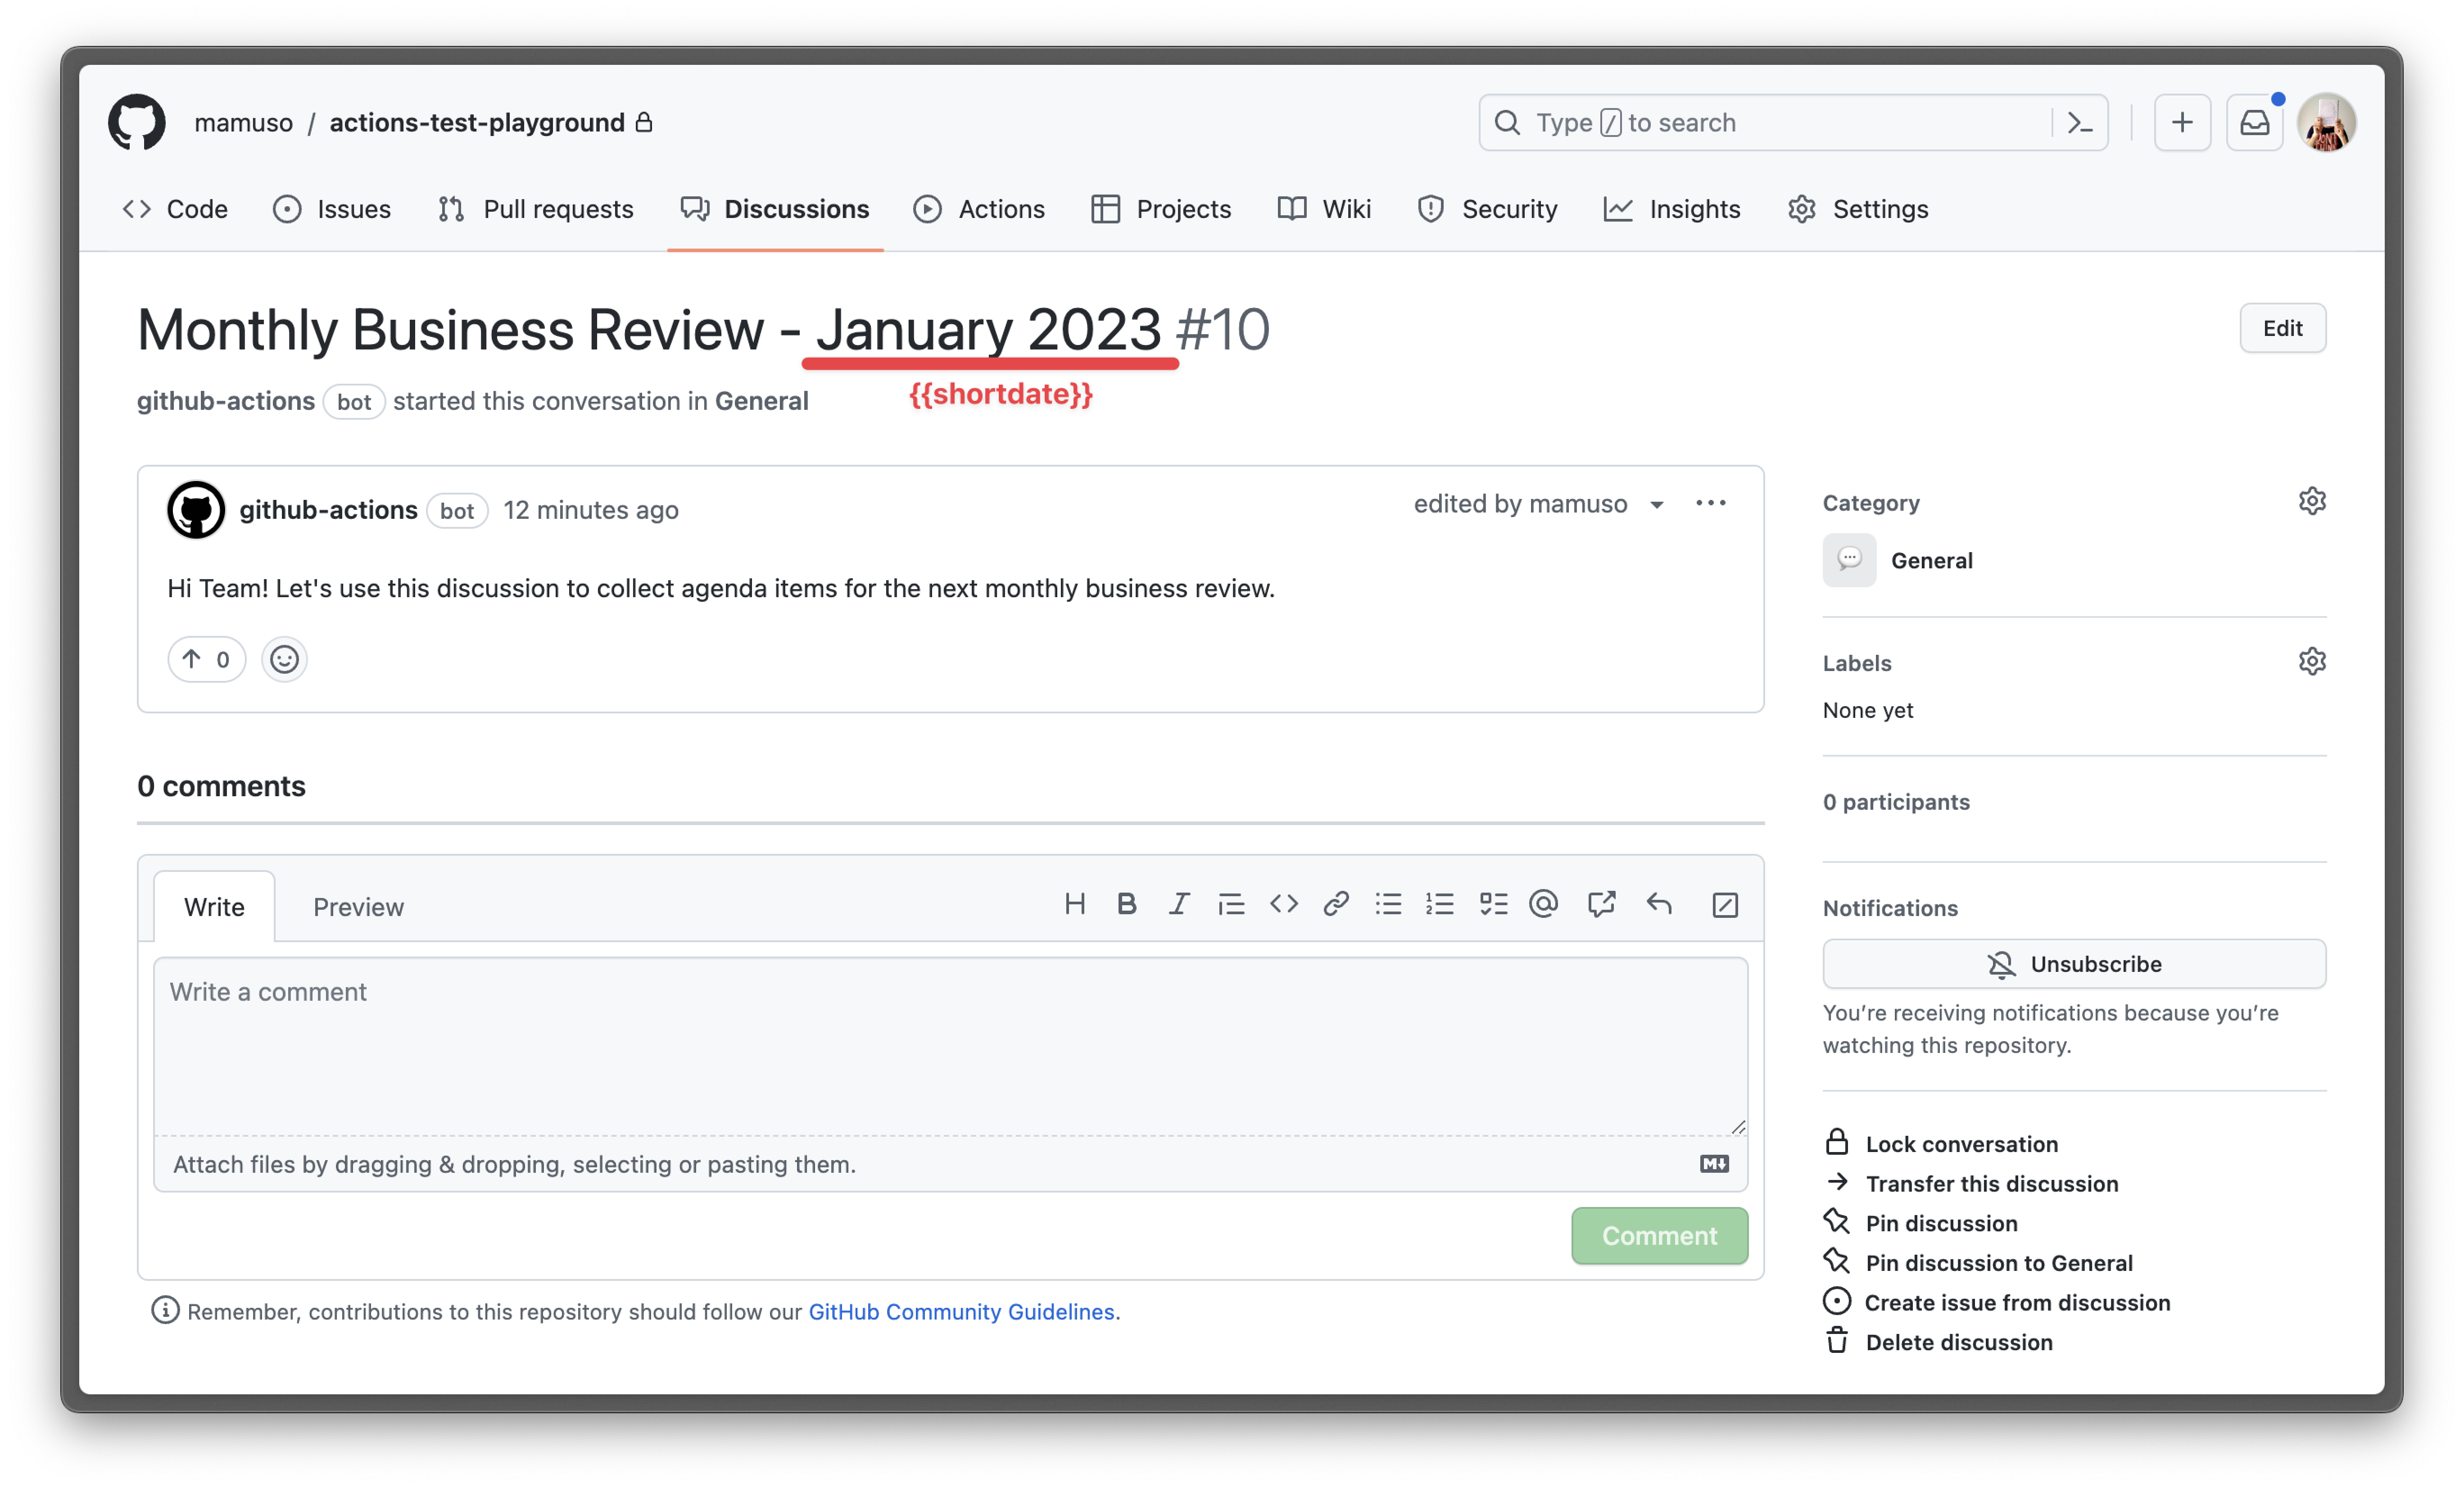The image size is (2464, 1488).
Task: Go to the Projects tab
Action: (1161, 209)
